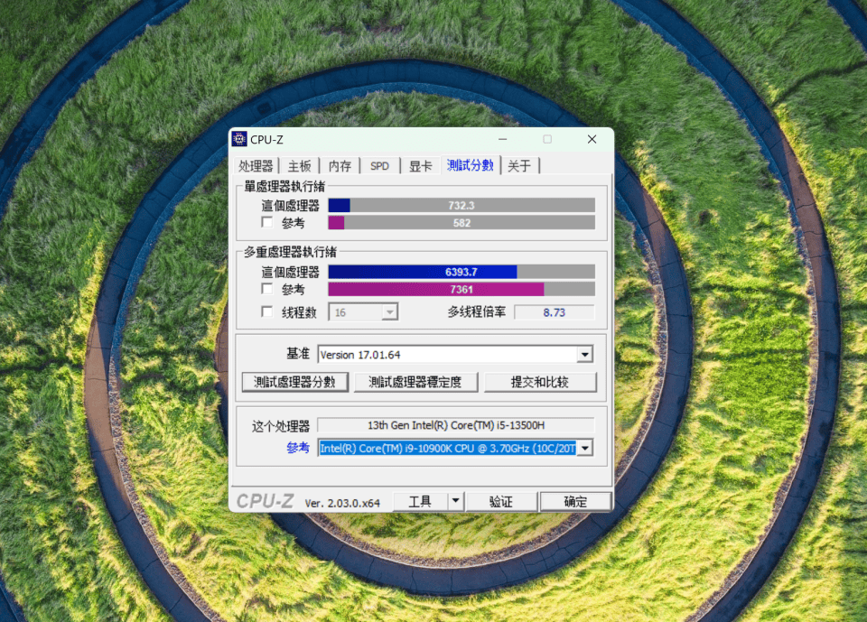The height and width of the screenshot is (622, 867).
Task: Click the 8.73 多线程倍率 field
Action: tap(554, 312)
